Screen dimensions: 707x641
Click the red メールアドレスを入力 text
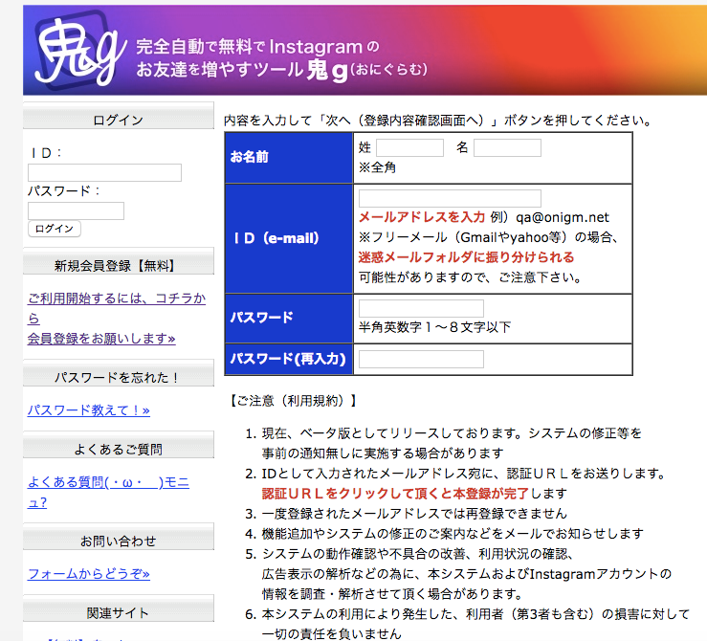tap(422, 217)
